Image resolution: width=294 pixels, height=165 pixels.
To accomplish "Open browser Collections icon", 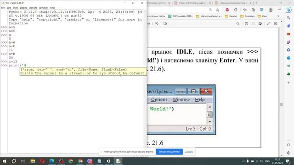I will point(253,10).
